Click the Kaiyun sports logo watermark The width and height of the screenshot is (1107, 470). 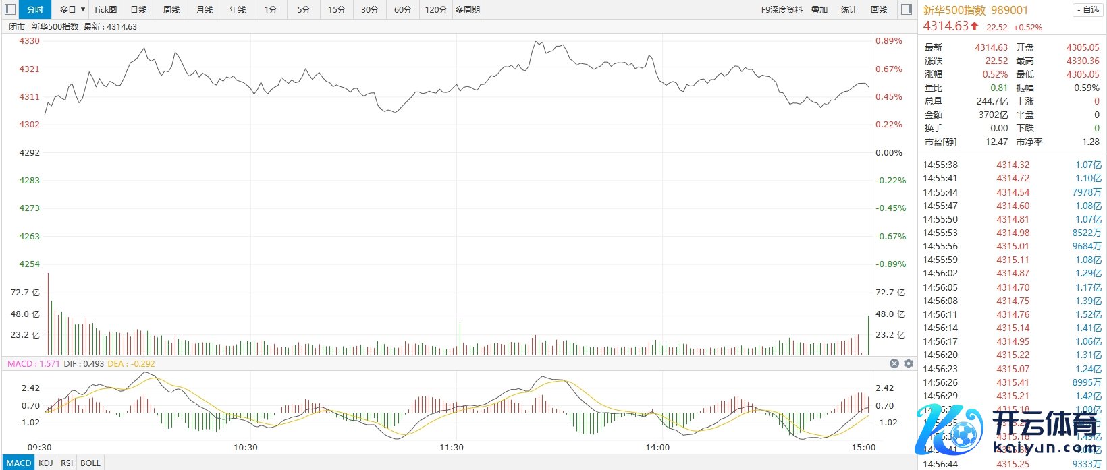[1009, 432]
